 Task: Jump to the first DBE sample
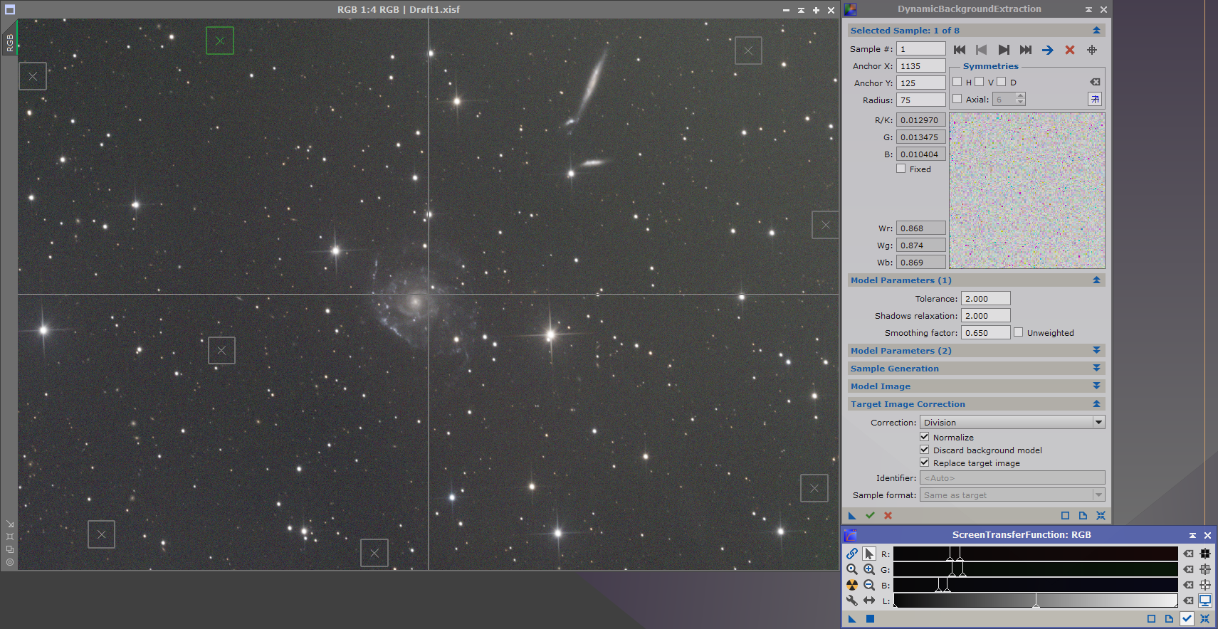960,50
